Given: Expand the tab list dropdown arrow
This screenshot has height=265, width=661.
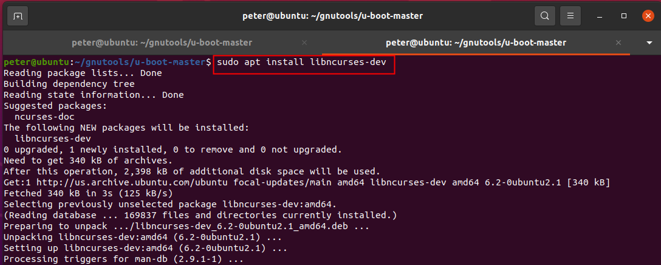Looking at the screenshot, I should pos(649,43).
